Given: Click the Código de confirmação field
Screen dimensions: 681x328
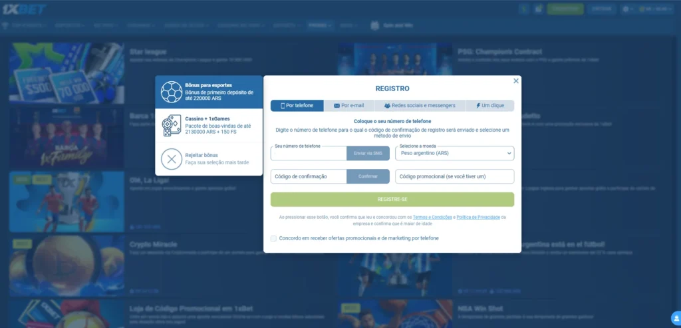Looking at the screenshot, I should click(308, 176).
